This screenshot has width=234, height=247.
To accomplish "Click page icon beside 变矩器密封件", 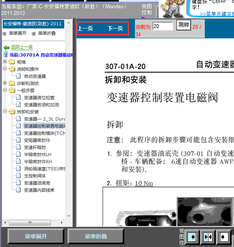I will pyautogui.click(x=19, y=140).
